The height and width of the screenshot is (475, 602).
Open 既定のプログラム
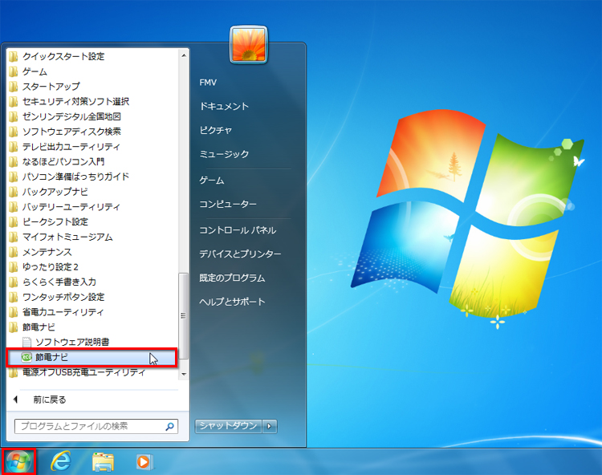coord(232,278)
